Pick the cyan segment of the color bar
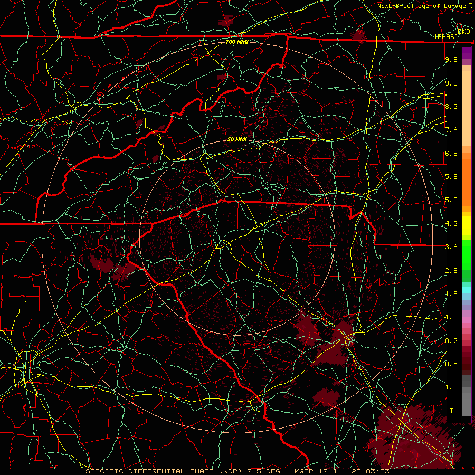 (466, 290)
